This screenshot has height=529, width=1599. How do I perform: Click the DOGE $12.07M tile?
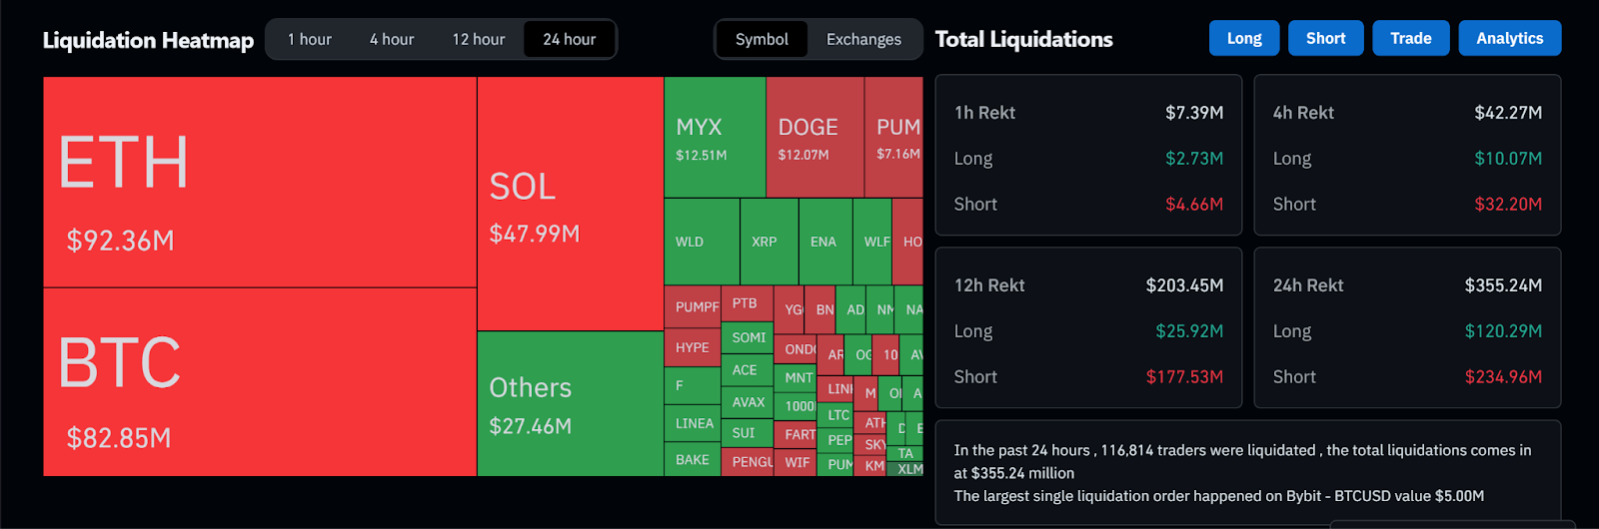tap(814, 138)
